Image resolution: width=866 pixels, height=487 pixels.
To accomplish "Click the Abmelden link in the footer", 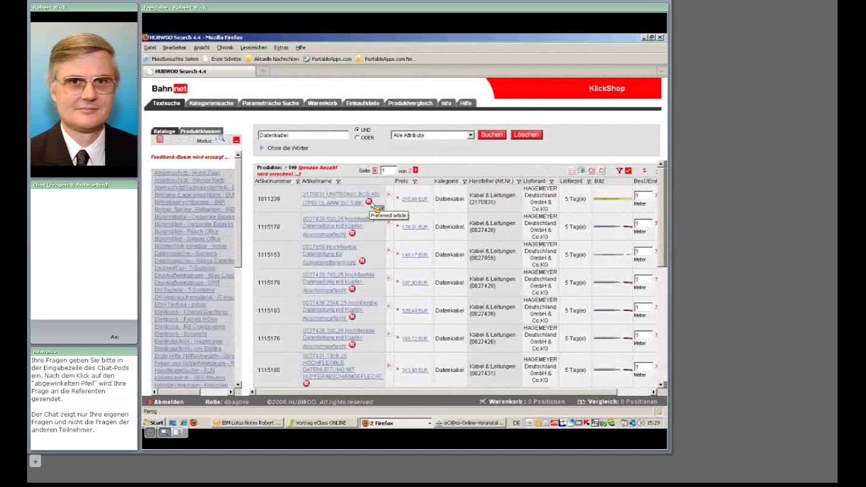I will point(169,402).
